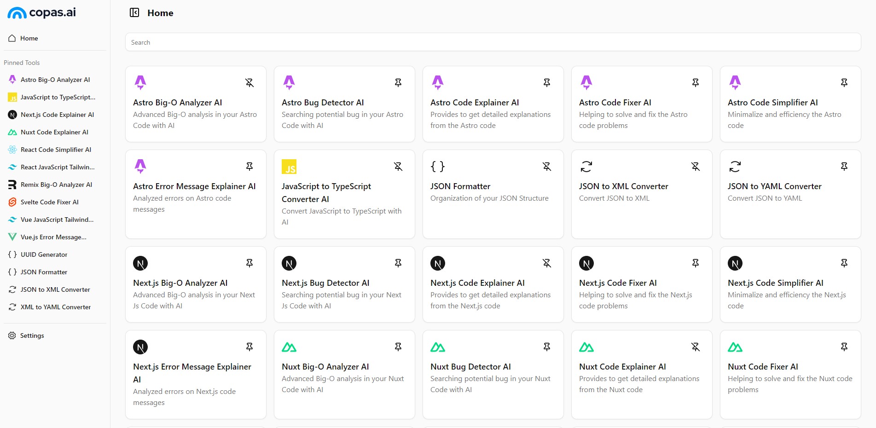This screenshot has height=428, width=876.
Task: Click the JS icon on JavaScript to TypeScript card
Action: 289,167
